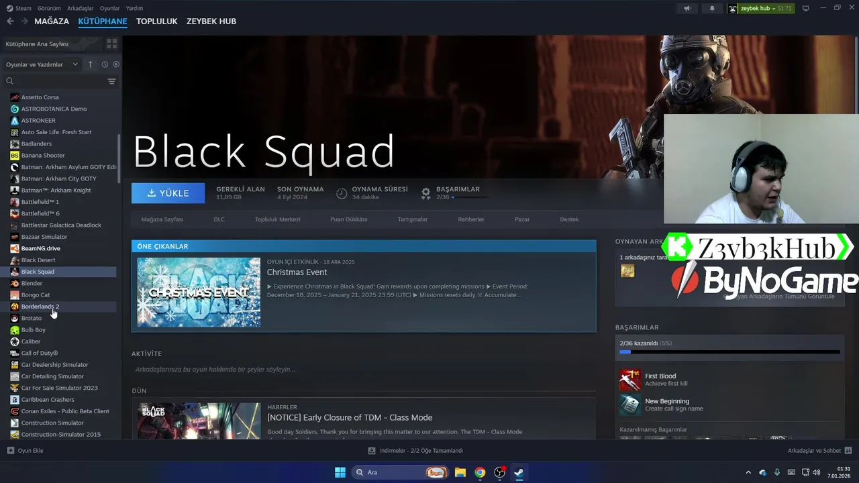This screenshot has width=859, height=483.
Task: Click the Oyun Ekle plus icon
Action: pos(10,450)
